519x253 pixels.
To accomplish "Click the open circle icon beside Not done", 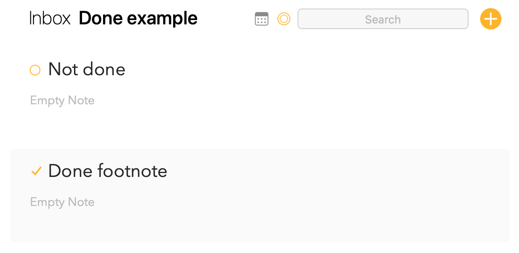I will (35, 70).
